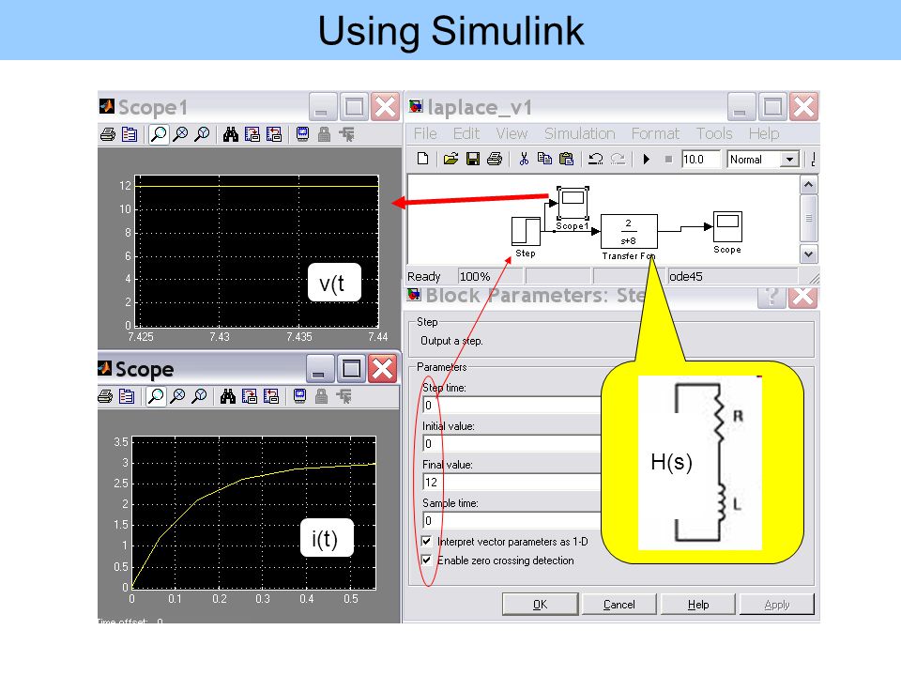Click Print icon in Scope1 toolbar
The height and width of the screenshot is (676, 901).
click(107, 134)
